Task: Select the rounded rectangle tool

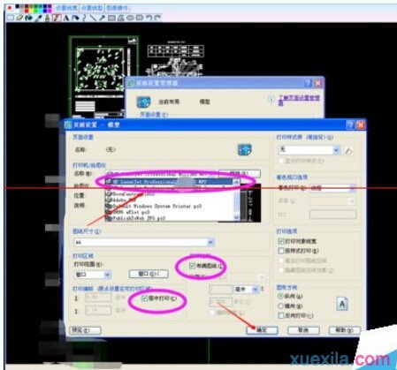Action: 140,18
